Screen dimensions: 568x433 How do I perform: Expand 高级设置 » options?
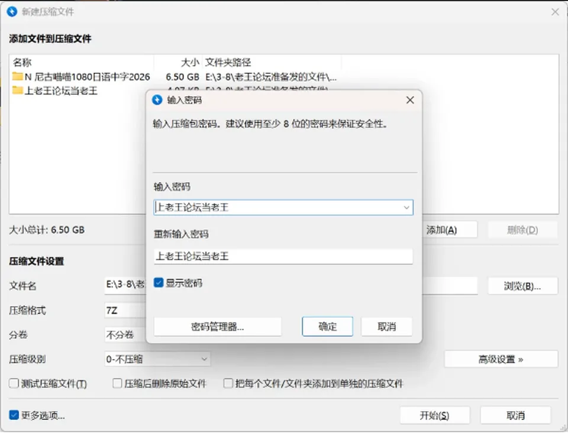501,359
